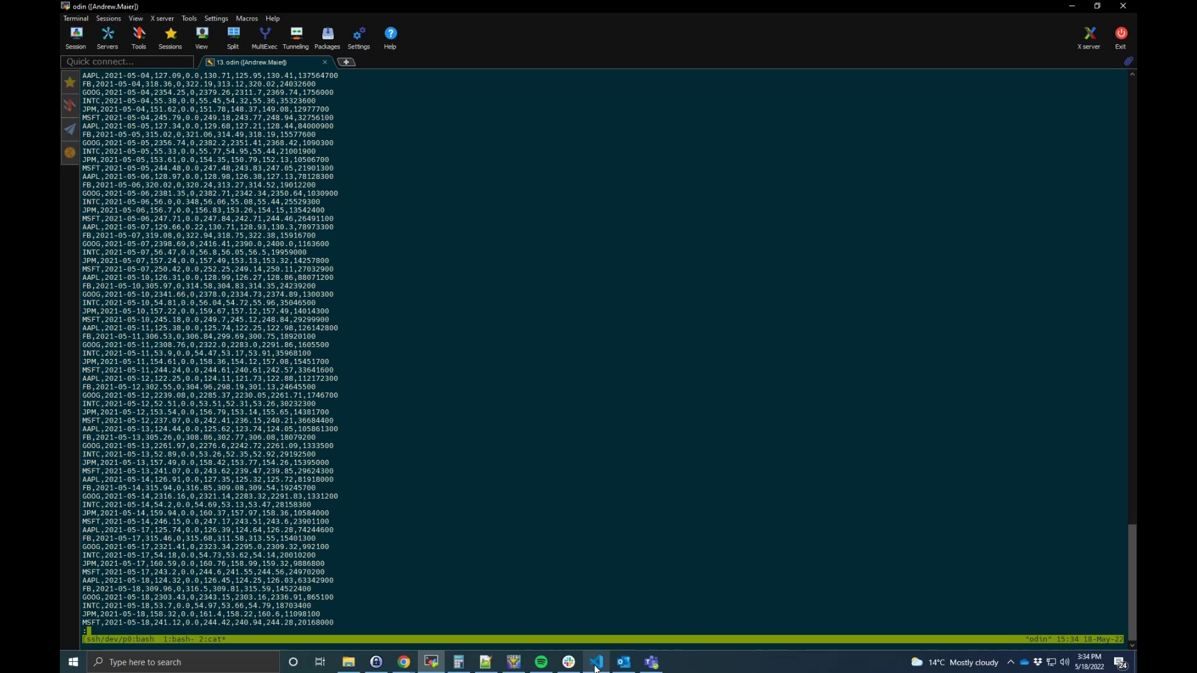Open the Exit power icon
This screenshot has width=1197, height=673.
[1121, 38]
